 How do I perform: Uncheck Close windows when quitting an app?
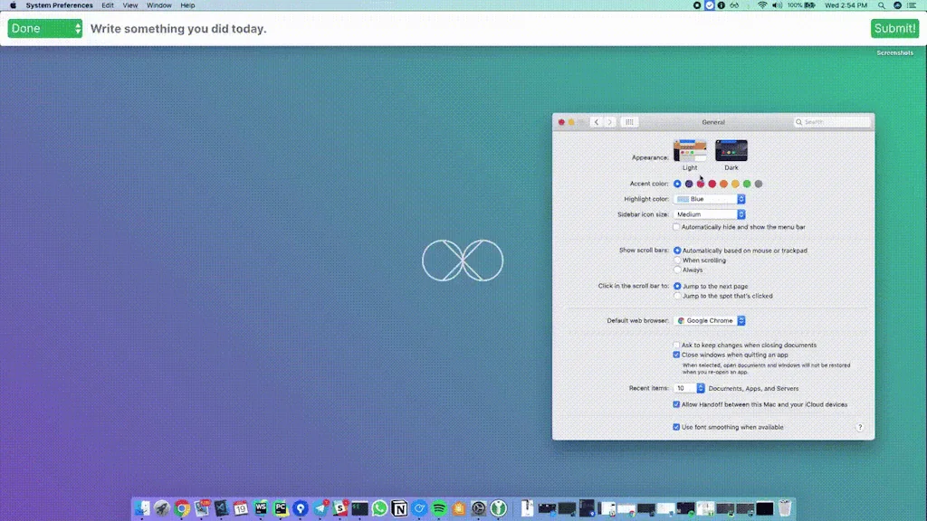pyautogui.click(x=676, y=355)
